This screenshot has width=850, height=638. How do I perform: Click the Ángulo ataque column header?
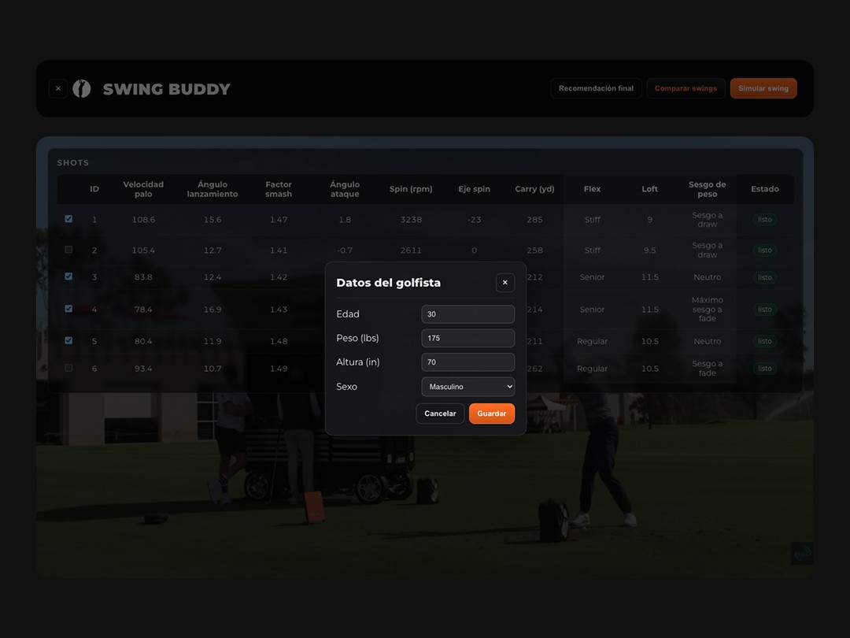[x=345, y=189]
